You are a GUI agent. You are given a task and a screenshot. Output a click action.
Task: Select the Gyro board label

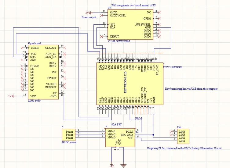[34, 43]
